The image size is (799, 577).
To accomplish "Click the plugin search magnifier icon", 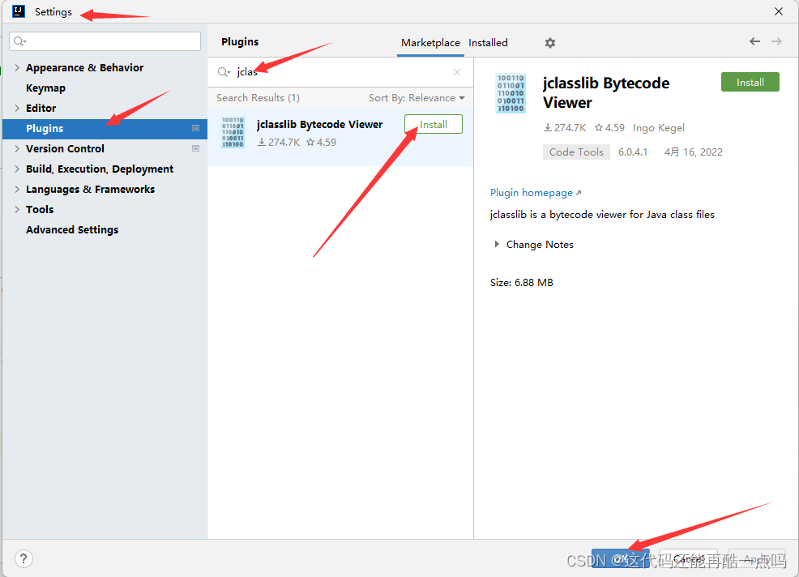I will point(224,72).
